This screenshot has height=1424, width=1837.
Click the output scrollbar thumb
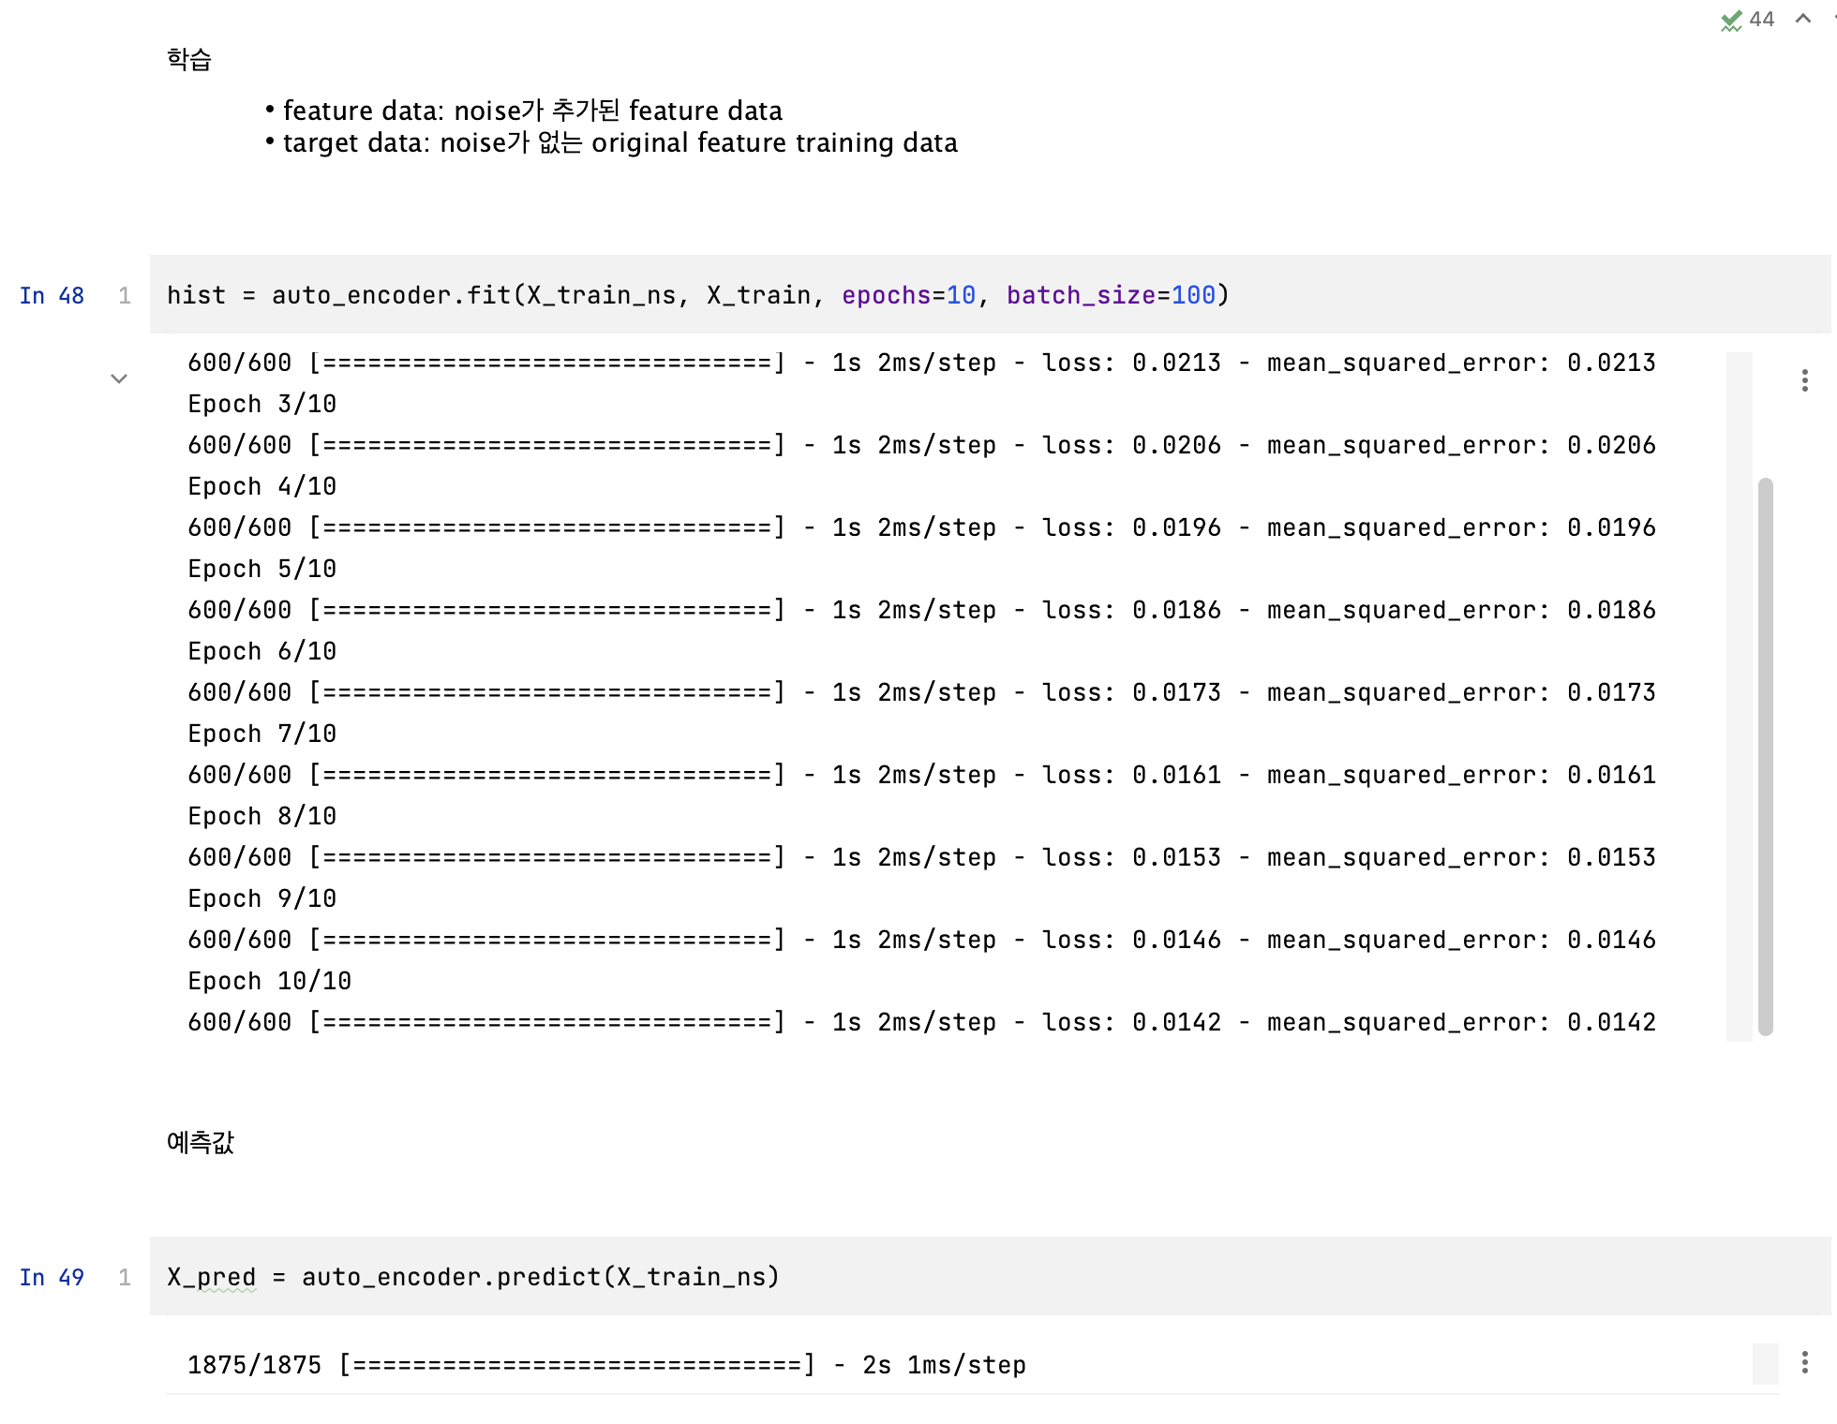pos(1765,749)
